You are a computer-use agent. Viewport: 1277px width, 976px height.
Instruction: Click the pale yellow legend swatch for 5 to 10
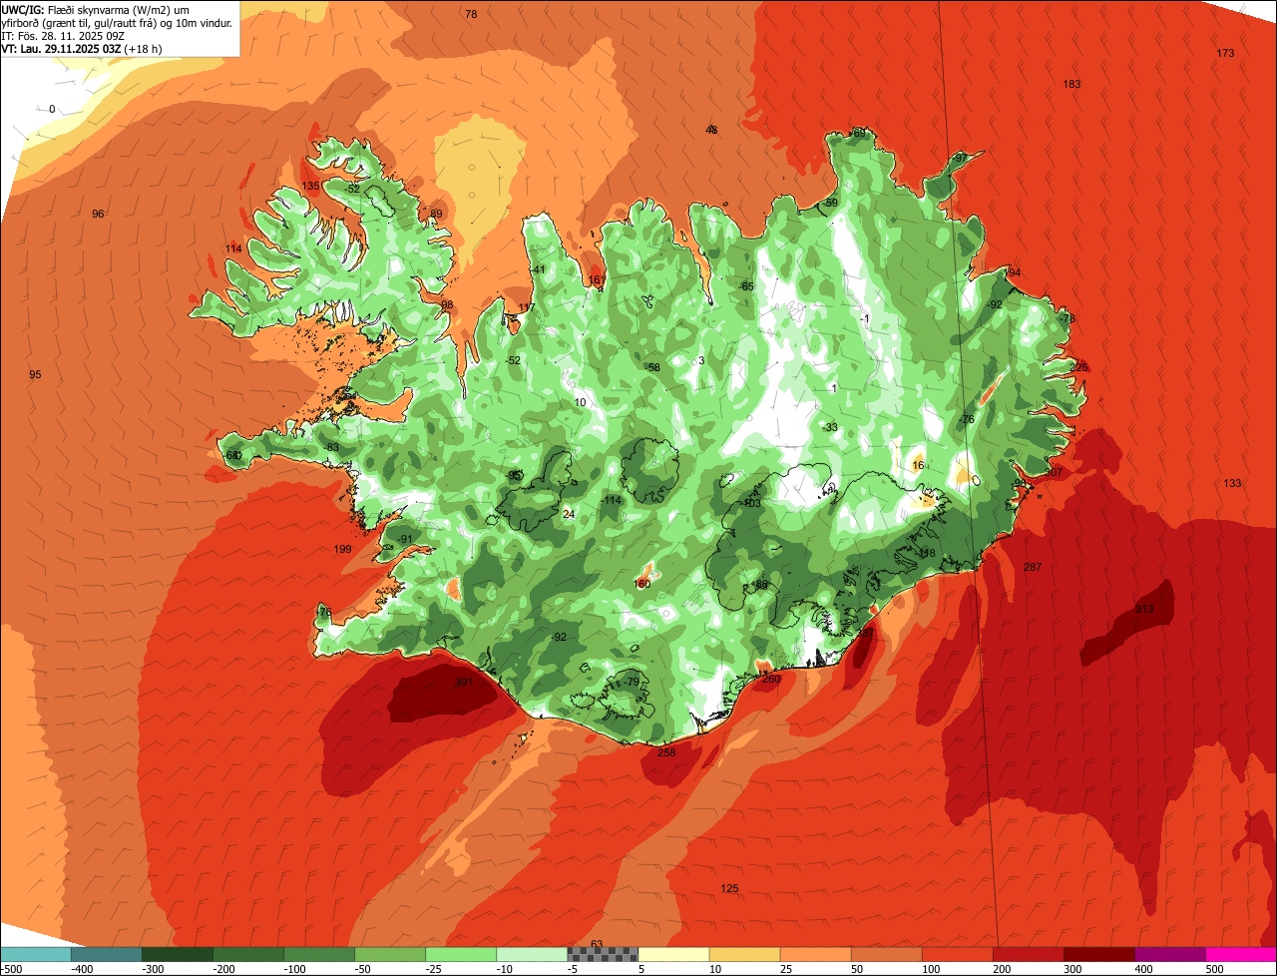click(673, 955)
